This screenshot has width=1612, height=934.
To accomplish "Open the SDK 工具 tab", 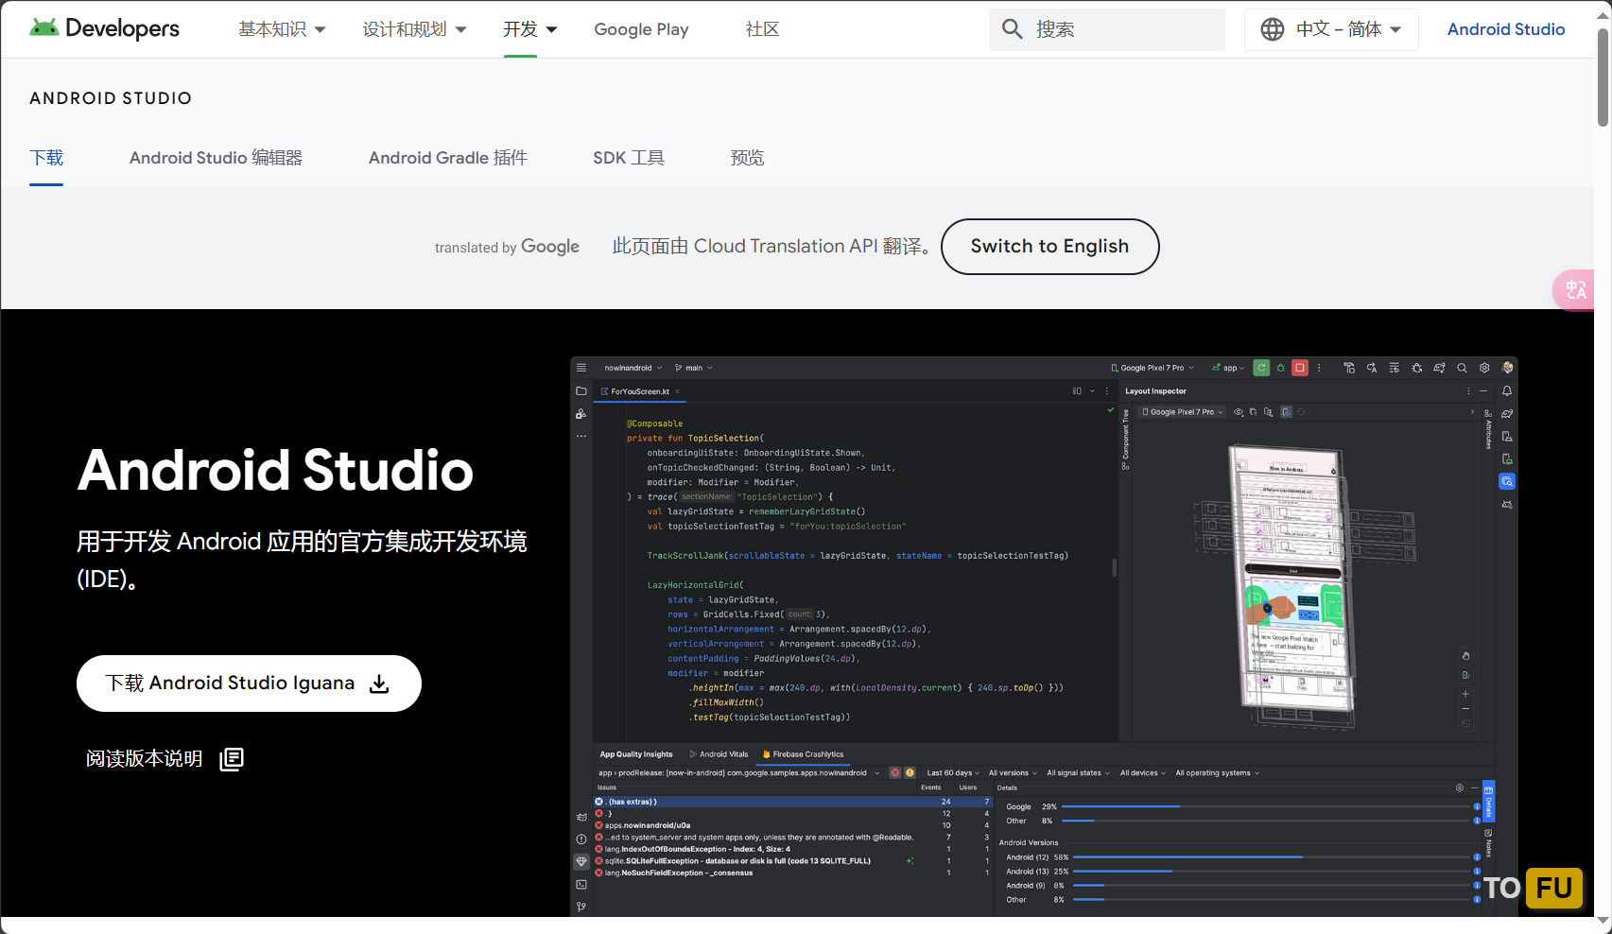I will click(629, 158).
